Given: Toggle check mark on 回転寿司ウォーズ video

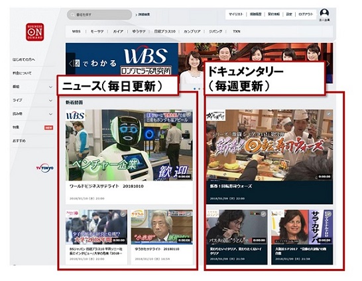Looking at the screenshot, I should coord(329,114).
